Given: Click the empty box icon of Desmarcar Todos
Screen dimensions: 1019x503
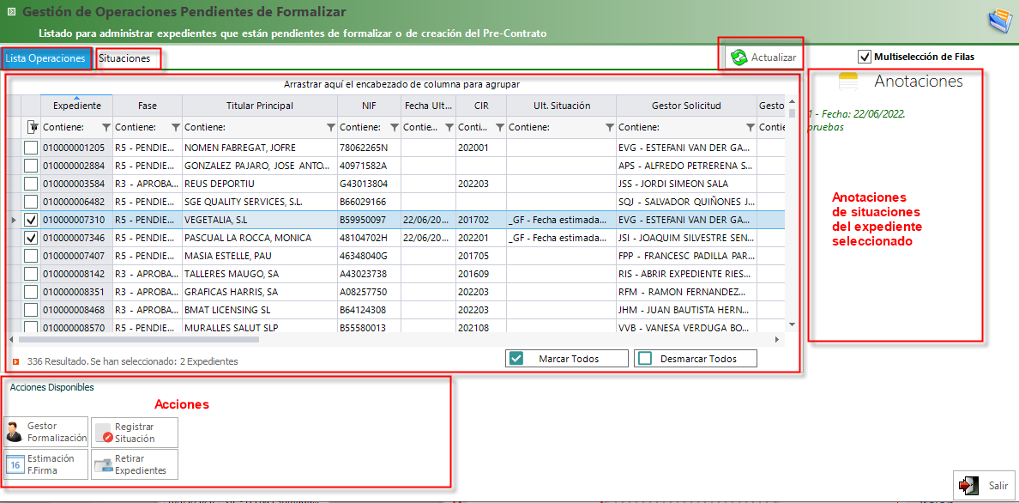Looking at the screenshot, I should pos(645,359).
